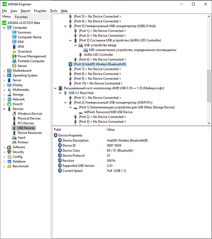The height and width of the screenshot is (239, 212).
Task: Select Windows Devices in the sidebar
Action: point(30,114)
